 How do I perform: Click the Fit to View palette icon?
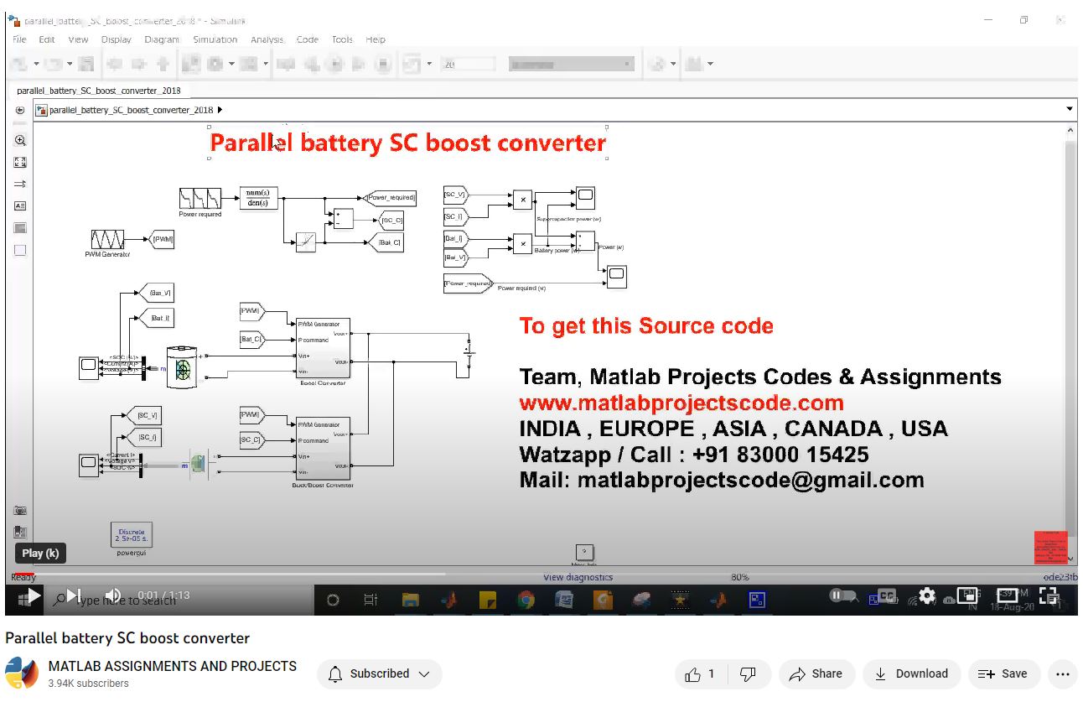pyautogui.click(x=20, y=163)
